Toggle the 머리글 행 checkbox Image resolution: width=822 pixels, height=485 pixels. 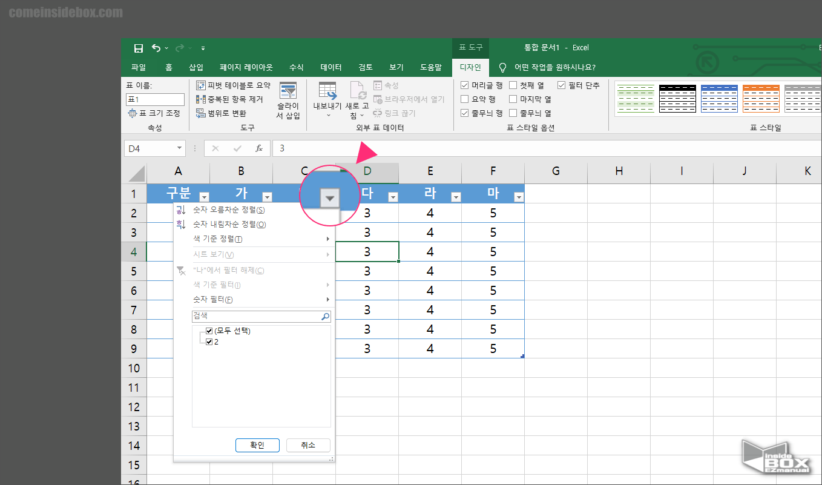[465, 85]
